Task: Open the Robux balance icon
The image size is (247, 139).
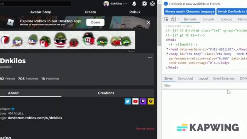Action: tap(144, 3)
